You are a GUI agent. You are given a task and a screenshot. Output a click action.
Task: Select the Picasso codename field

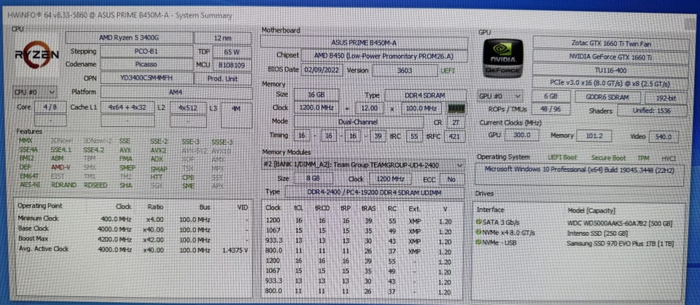point(146,64)
